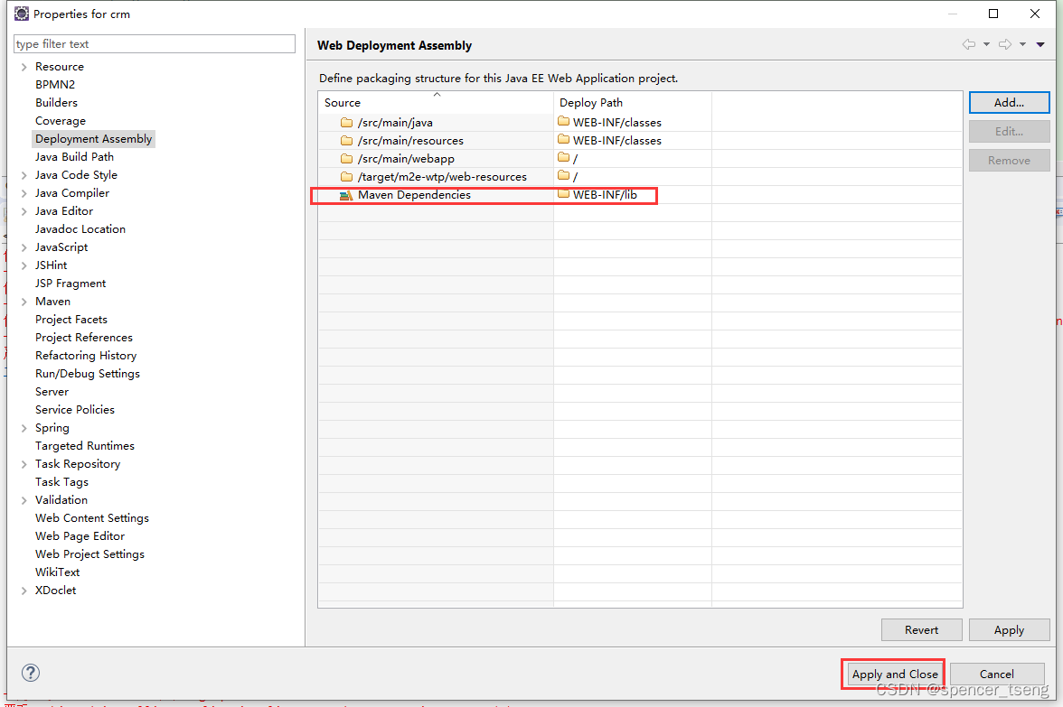Image resolution: width=1063 pixels, height=707 pixels.
Task: Click the type filter text box
Action: point(154,43)
